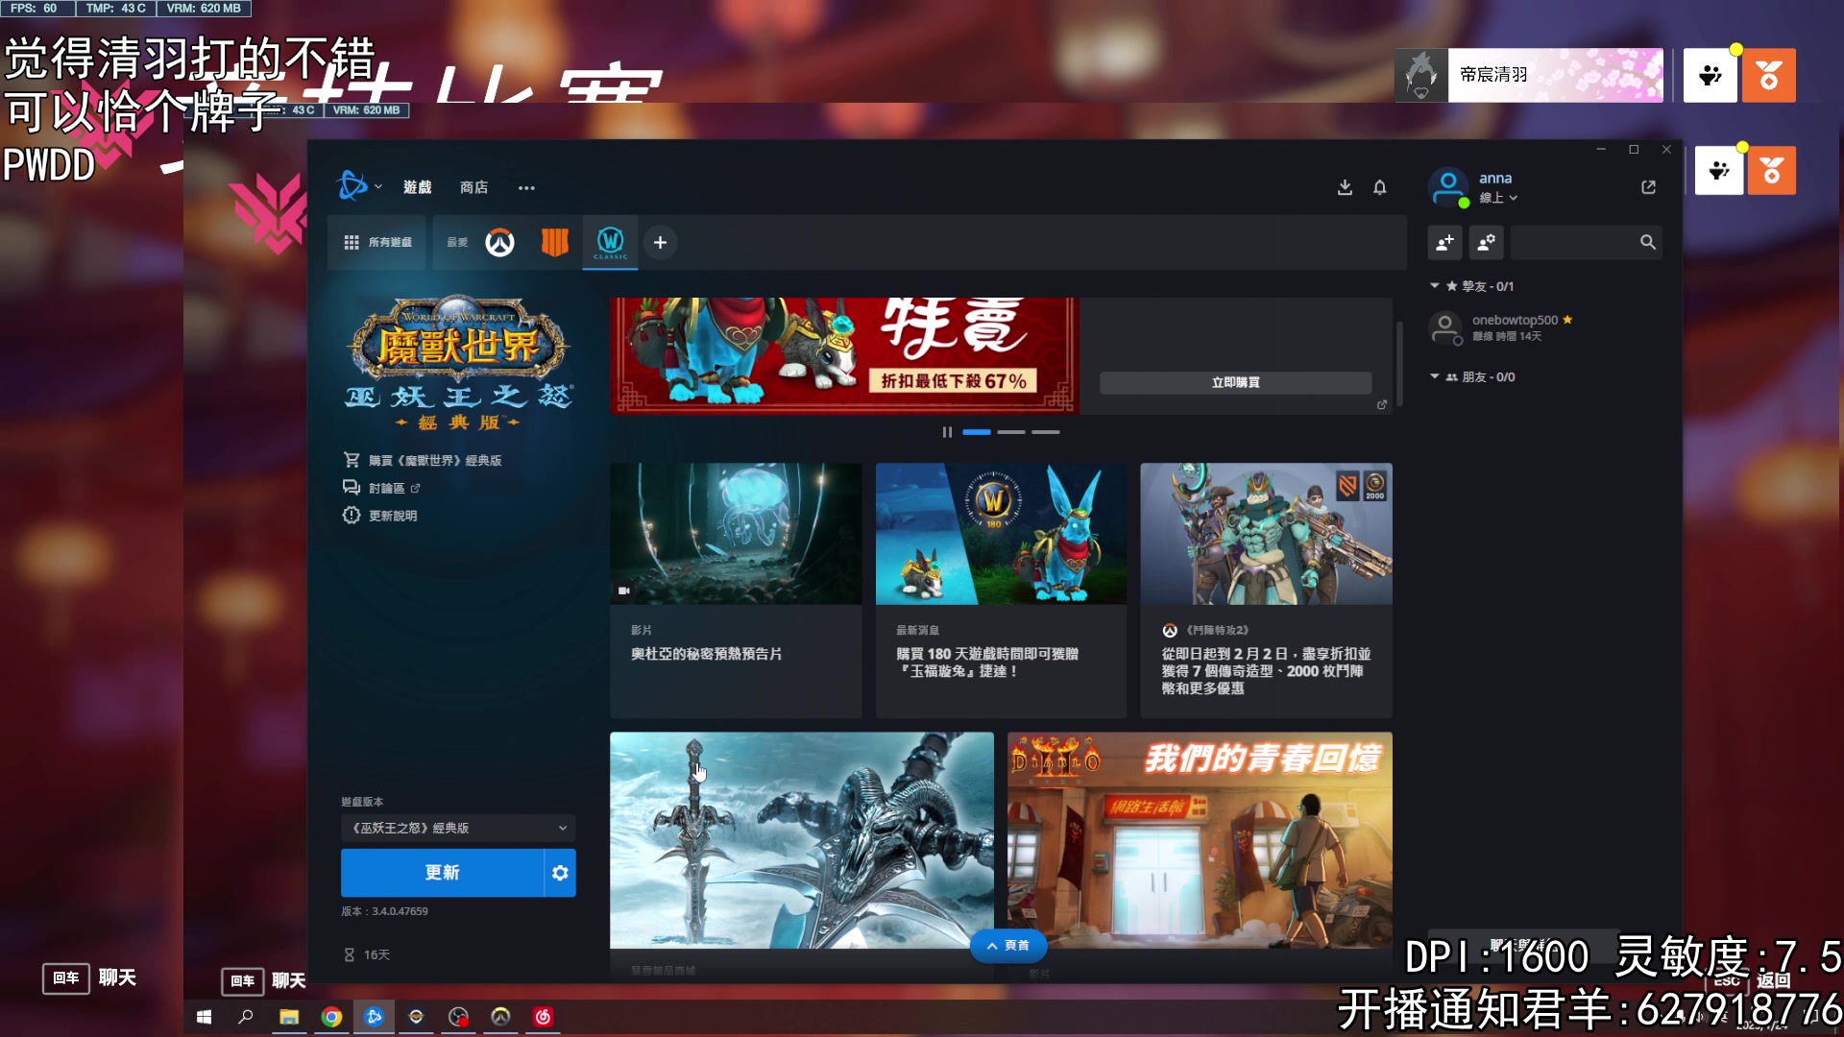Switch to the 遊戲 tab
The image size is (1844, 1037).
(x=417, y=187)
